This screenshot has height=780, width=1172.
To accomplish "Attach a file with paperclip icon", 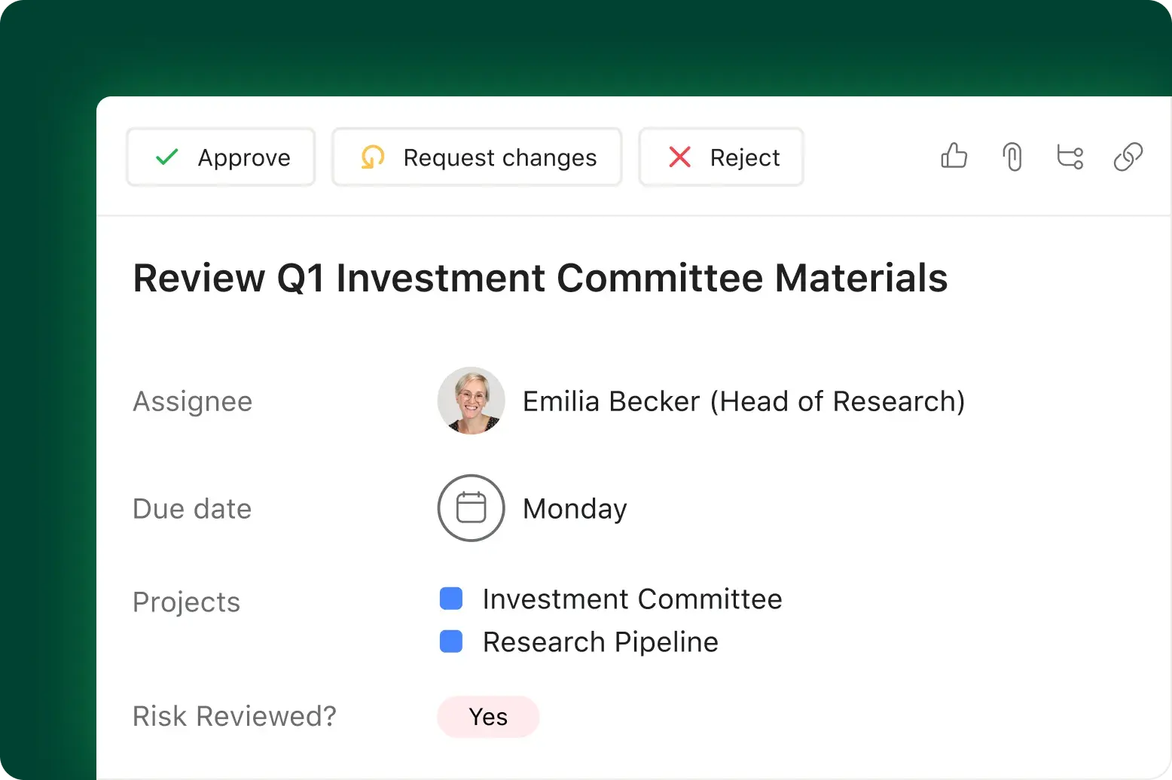I will tap(1012, 157).
